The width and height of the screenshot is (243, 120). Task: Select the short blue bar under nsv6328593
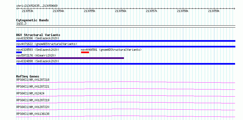19,52
